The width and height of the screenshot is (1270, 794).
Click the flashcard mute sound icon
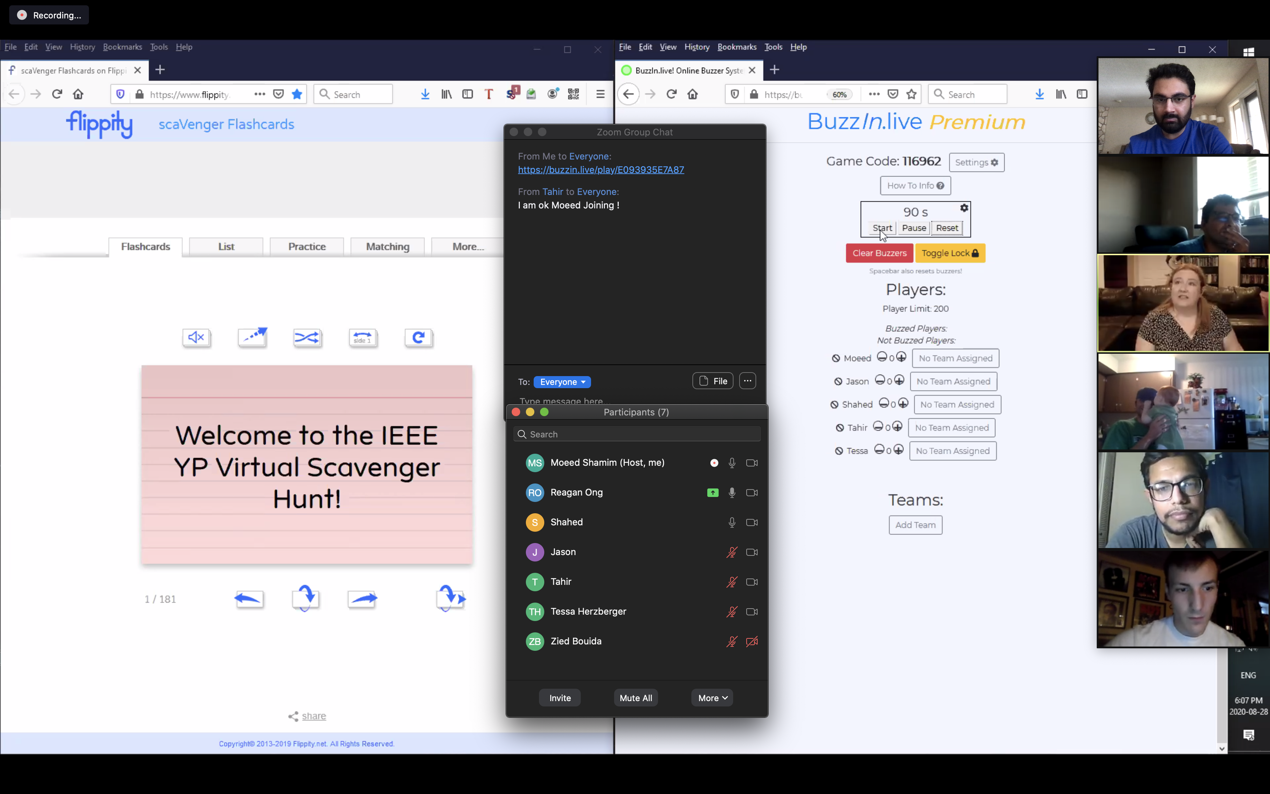[x=196, y=337]
